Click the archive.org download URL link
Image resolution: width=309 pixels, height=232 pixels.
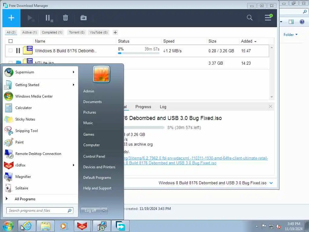pos(196,161)
